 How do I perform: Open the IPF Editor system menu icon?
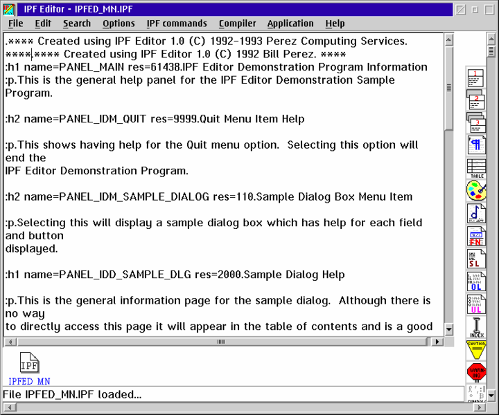(9, 9)
